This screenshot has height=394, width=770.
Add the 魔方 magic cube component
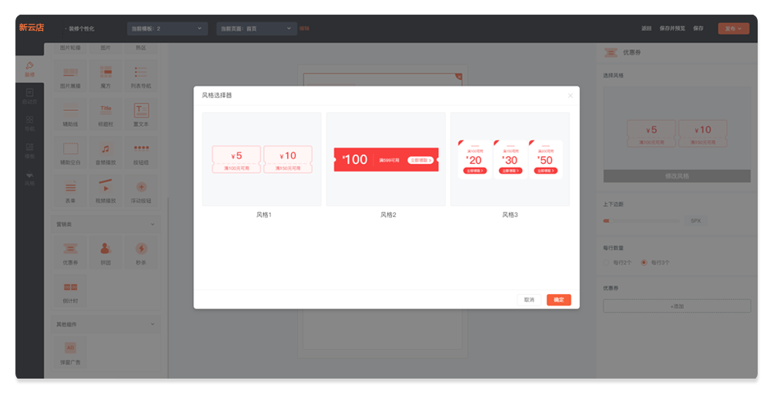[x=106, y=73]
